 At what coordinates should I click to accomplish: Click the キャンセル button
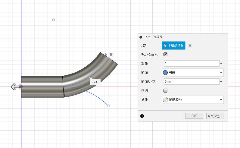tap(215, 116)
